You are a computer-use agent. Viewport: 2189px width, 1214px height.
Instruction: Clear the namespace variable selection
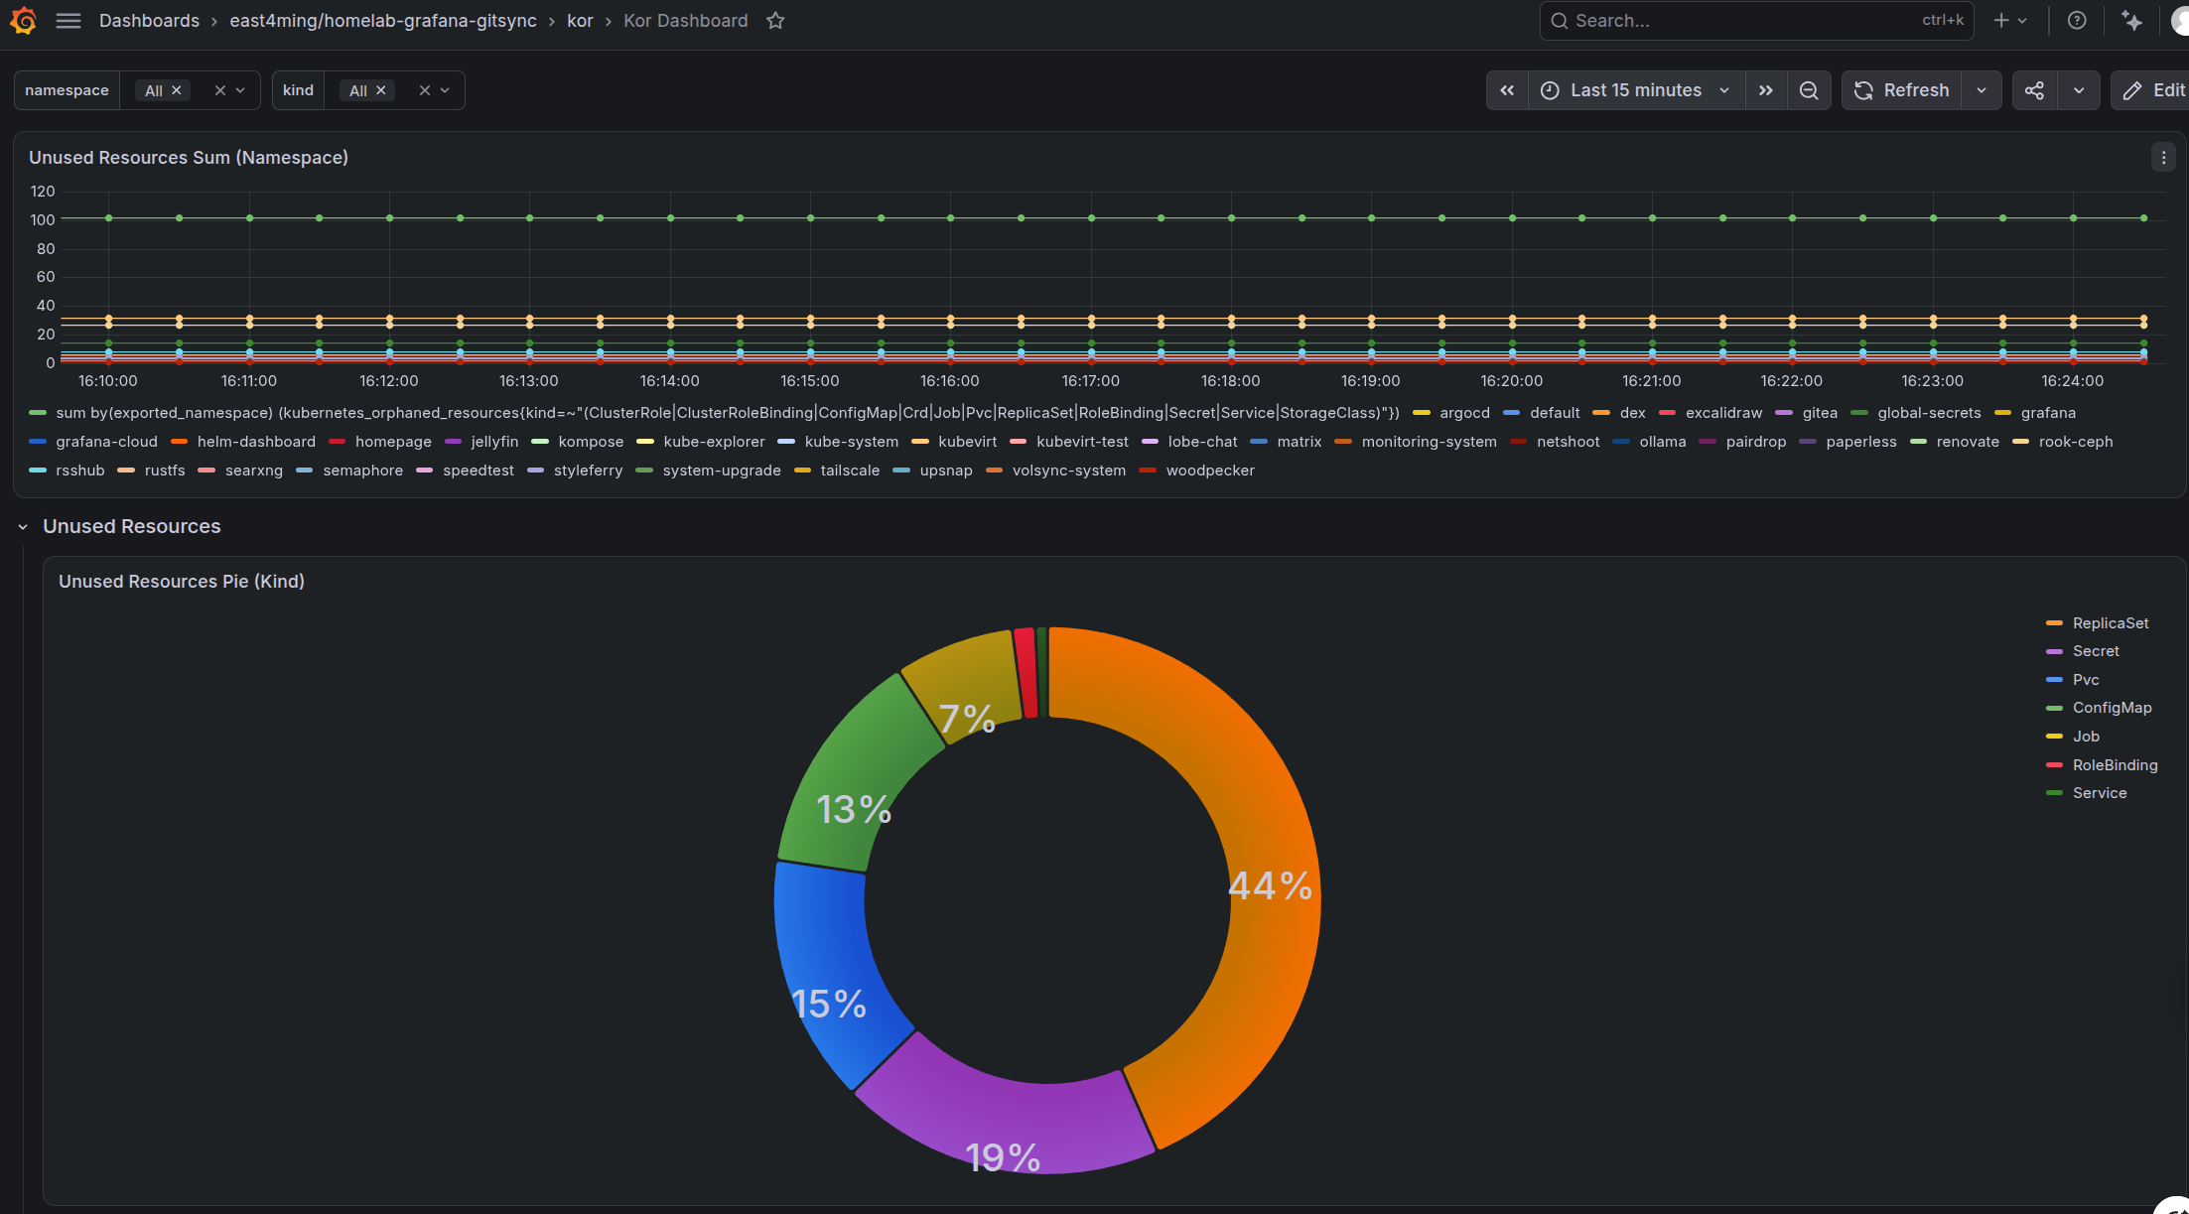219,90
